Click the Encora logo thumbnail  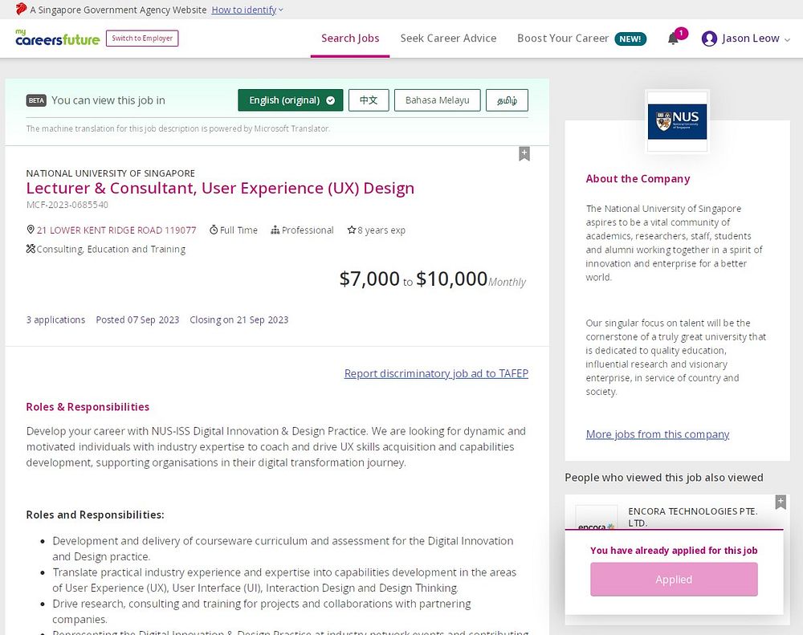pyautogui.click(x=596, y=519)
